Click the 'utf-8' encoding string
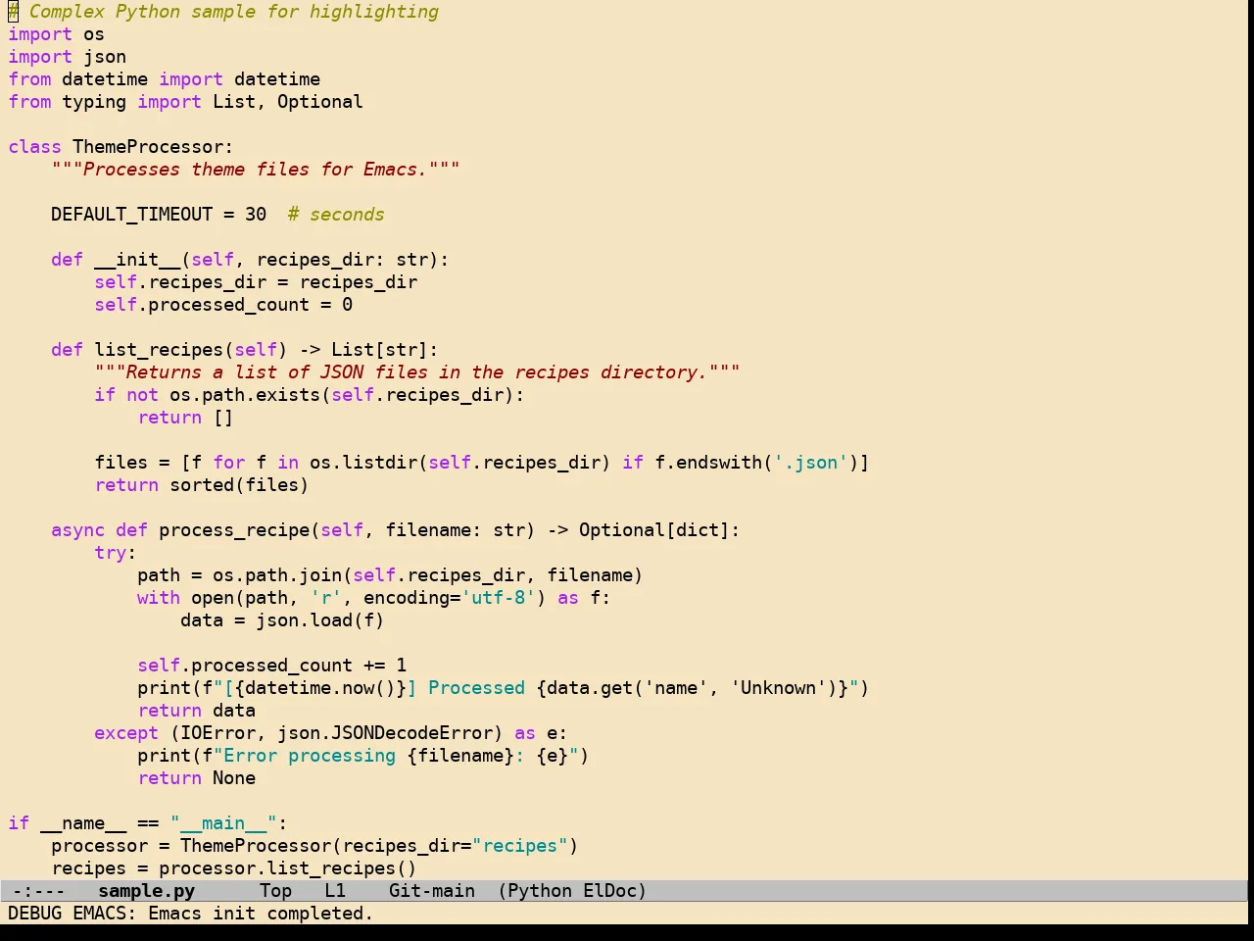Screen dimensions: 1254x941 tap(499, 598)
